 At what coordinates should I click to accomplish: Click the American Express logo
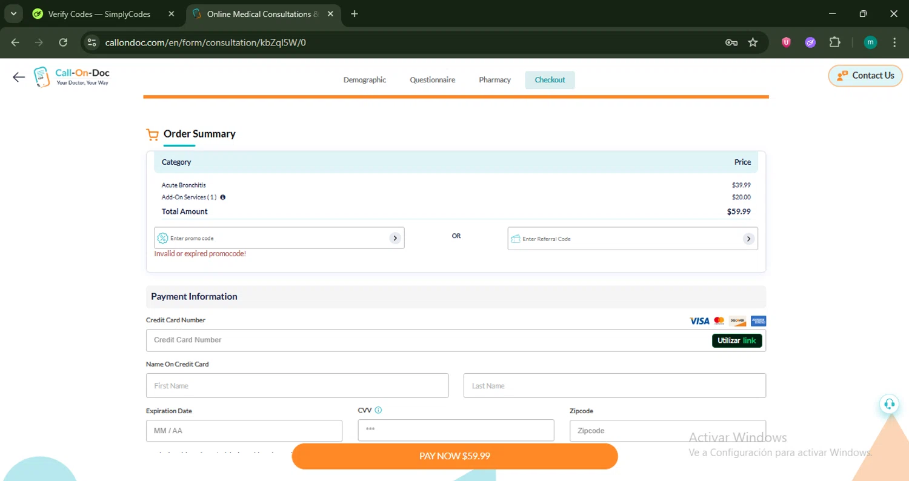point(758,321)
